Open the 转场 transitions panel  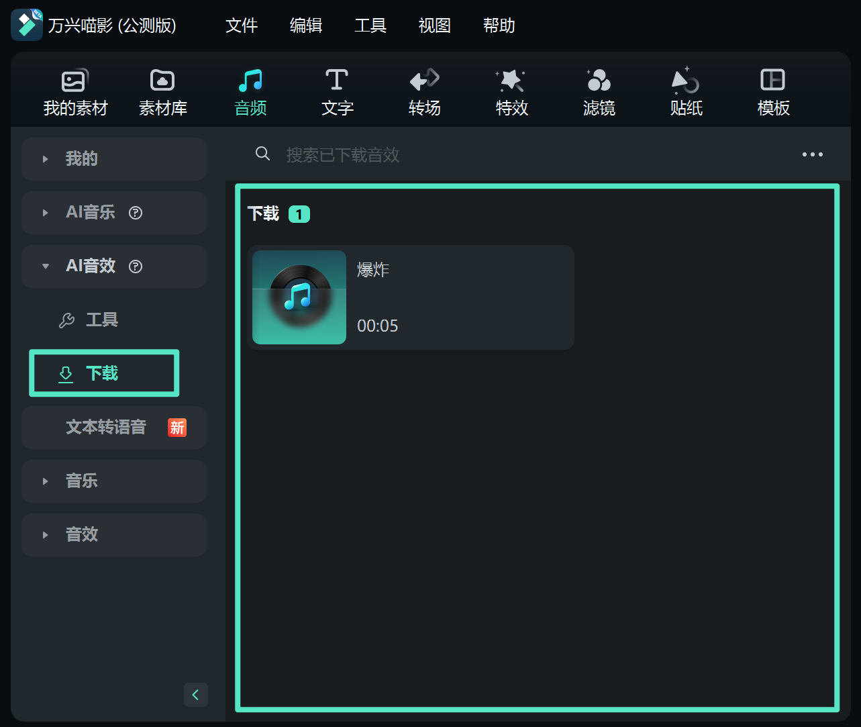424,91
